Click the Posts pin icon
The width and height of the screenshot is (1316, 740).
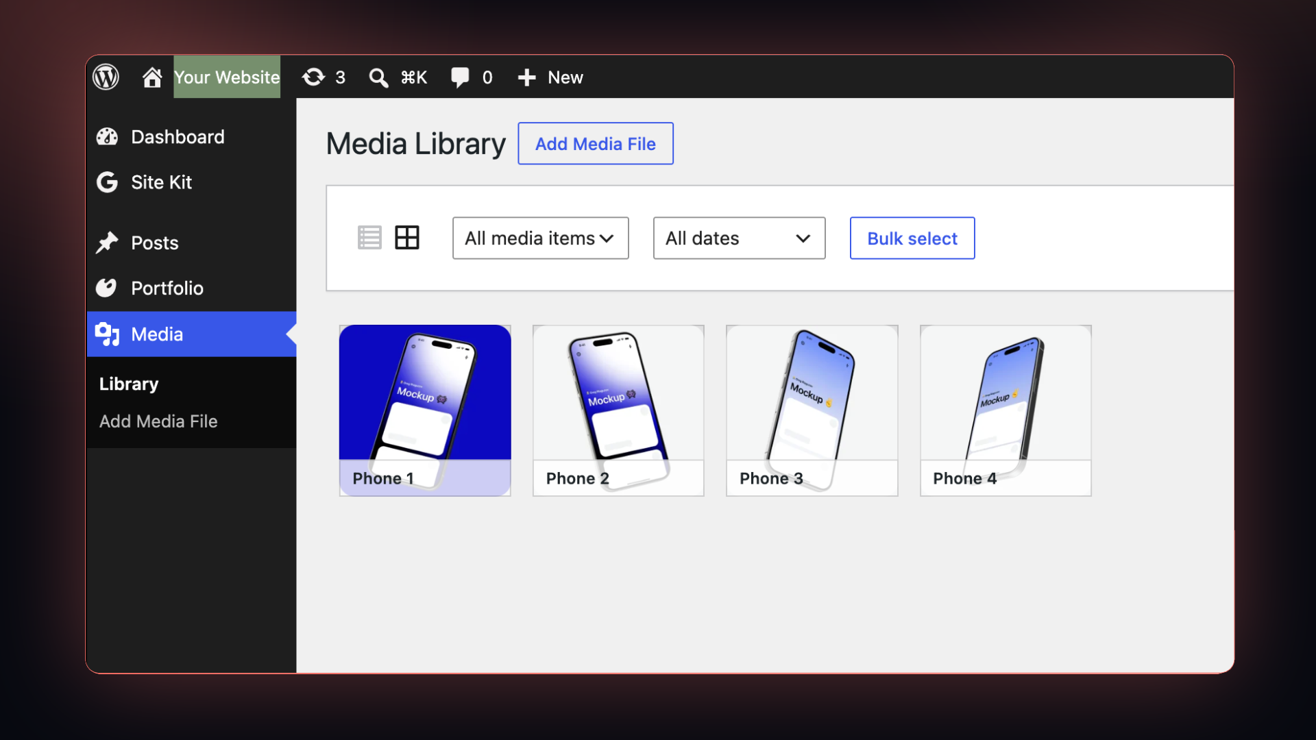pos(107,243)
